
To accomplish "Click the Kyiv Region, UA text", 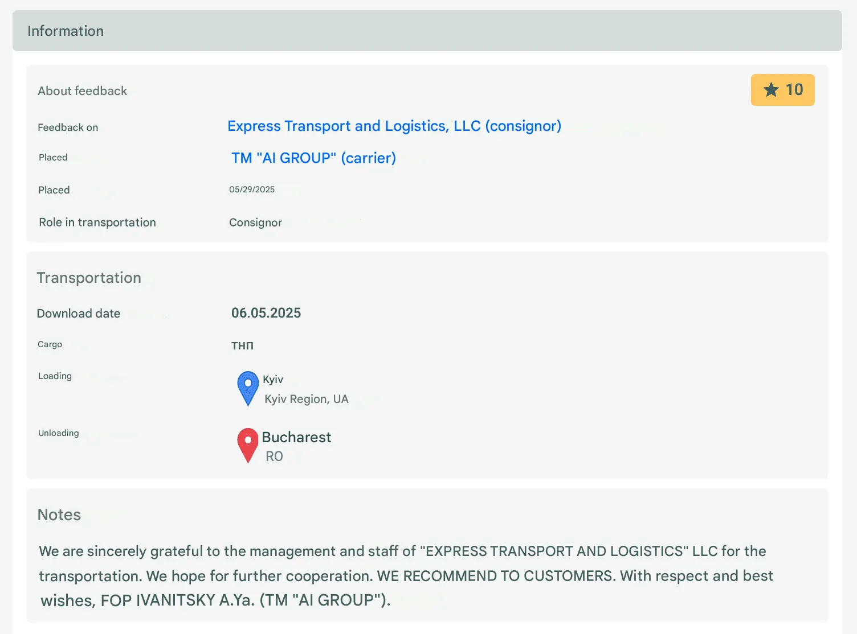I will coord(307,399).
